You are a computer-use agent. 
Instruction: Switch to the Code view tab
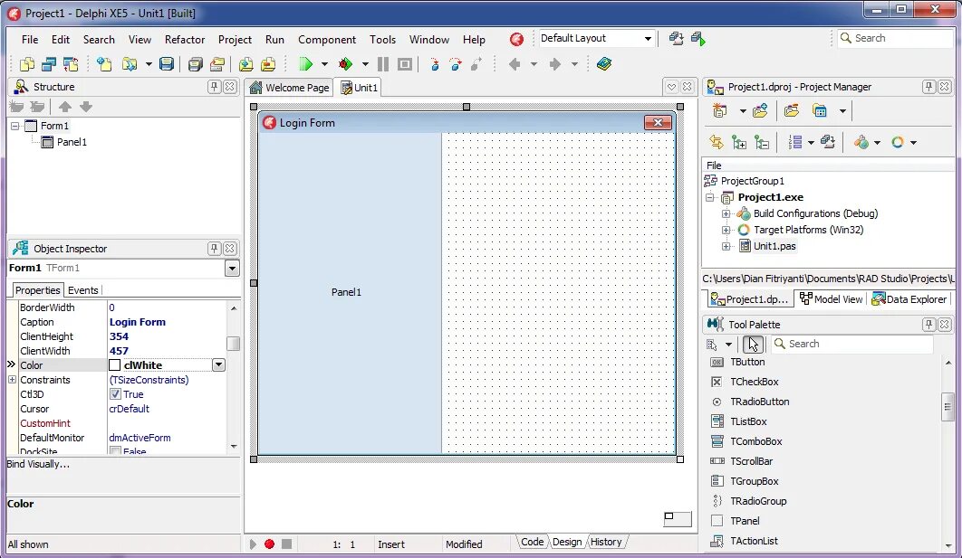(532, 542)
